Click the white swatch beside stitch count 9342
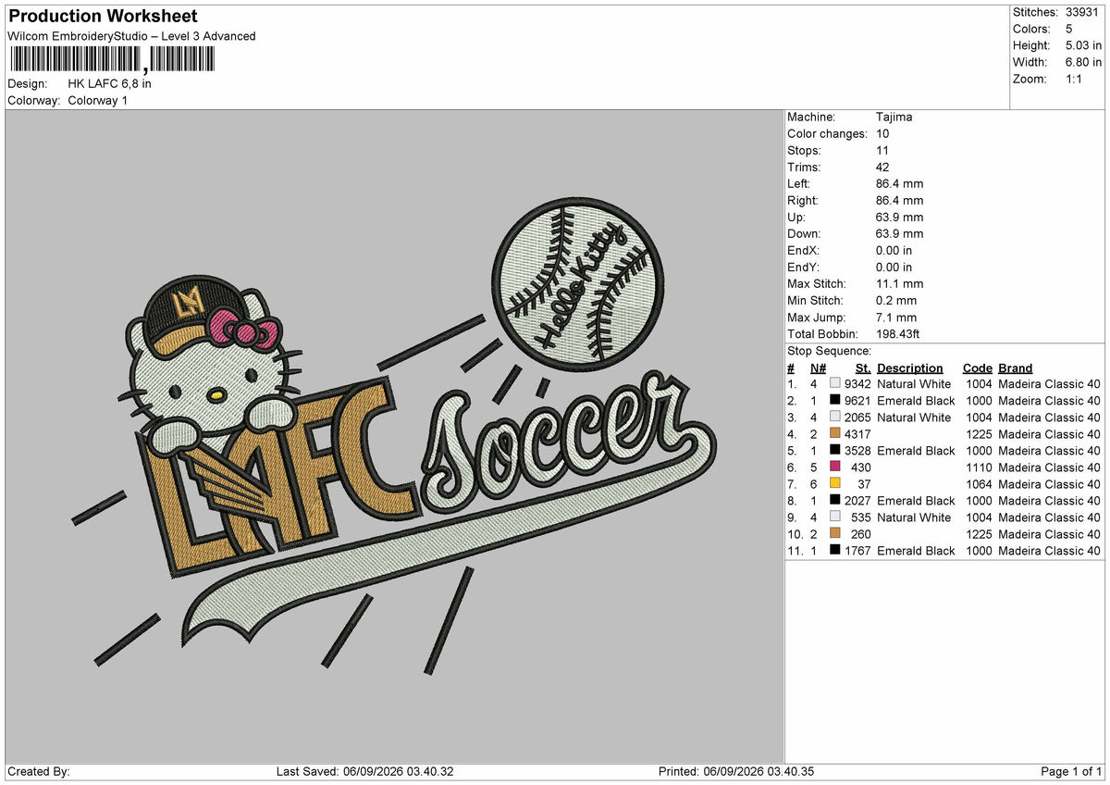Image resolution: width=1110 pixels, height=785 pixels. 835,384
